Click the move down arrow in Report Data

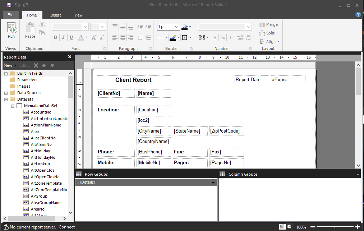52,65
